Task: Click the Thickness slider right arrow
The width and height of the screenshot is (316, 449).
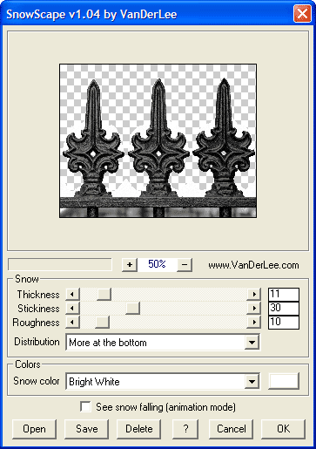Action: (254, 294)
